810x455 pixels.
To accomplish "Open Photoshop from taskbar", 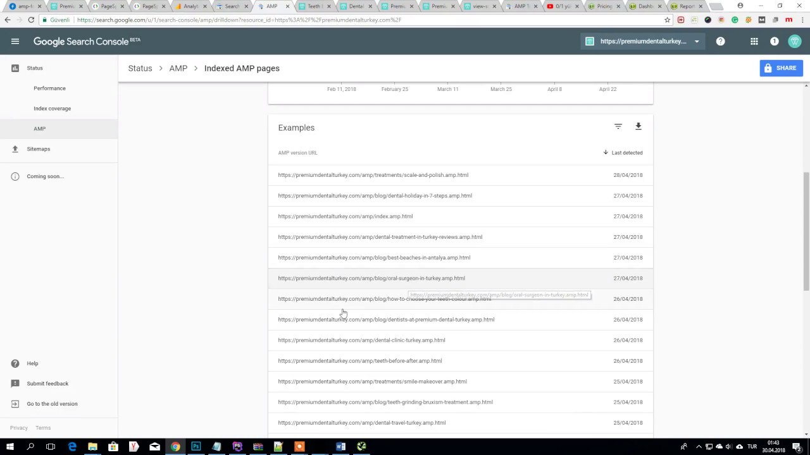I will [196, 447].
